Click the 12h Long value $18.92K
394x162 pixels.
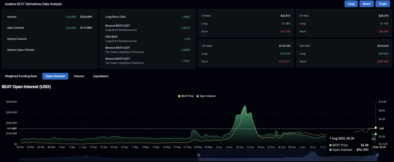click(x=285, y=54)
